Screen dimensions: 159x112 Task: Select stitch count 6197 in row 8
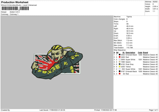[x=123, y=71]
